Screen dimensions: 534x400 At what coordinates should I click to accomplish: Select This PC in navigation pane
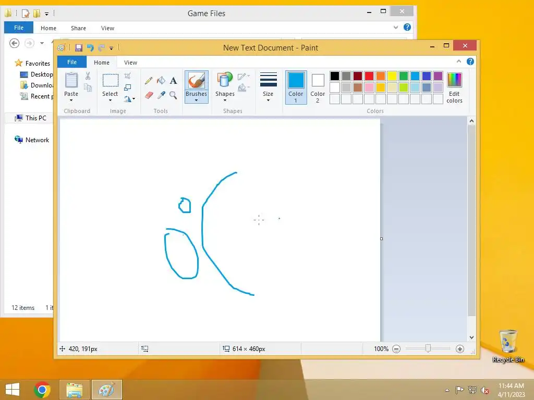pos(36,118)
